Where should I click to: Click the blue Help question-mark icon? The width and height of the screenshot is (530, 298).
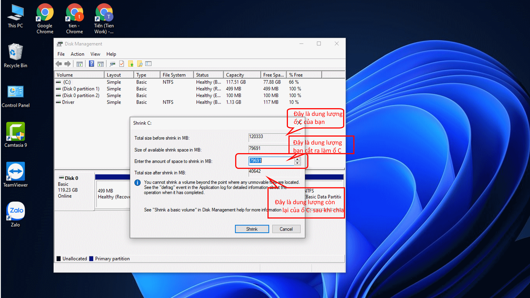(91, 64)
